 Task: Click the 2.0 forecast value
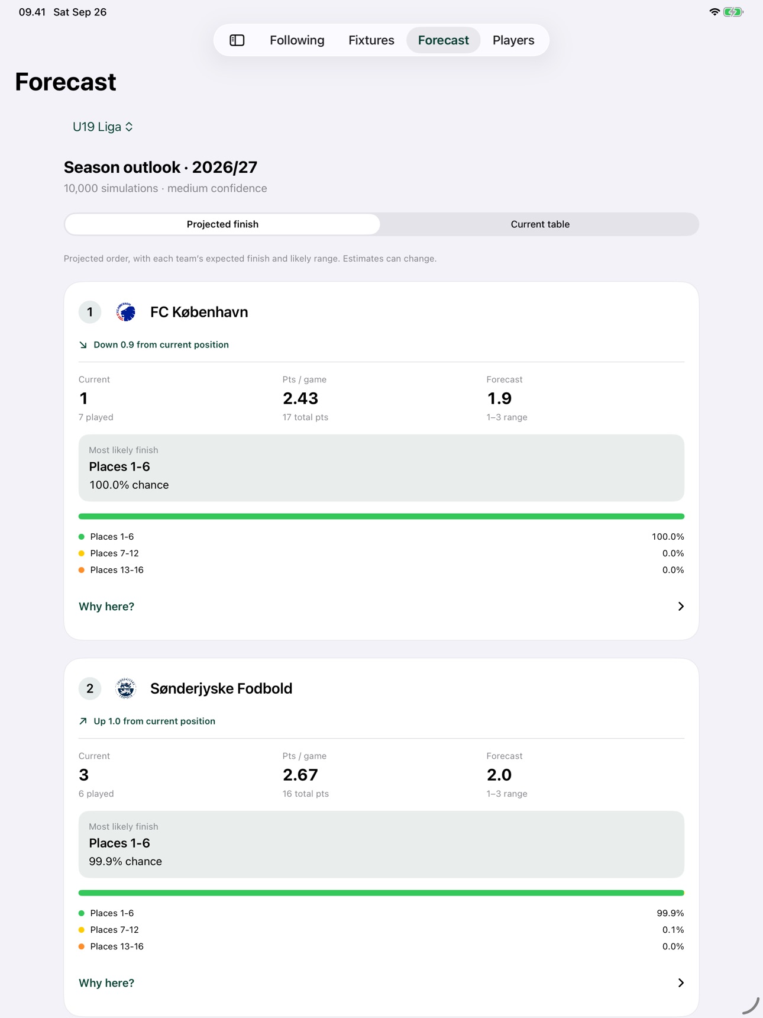[x=499, y=775]
